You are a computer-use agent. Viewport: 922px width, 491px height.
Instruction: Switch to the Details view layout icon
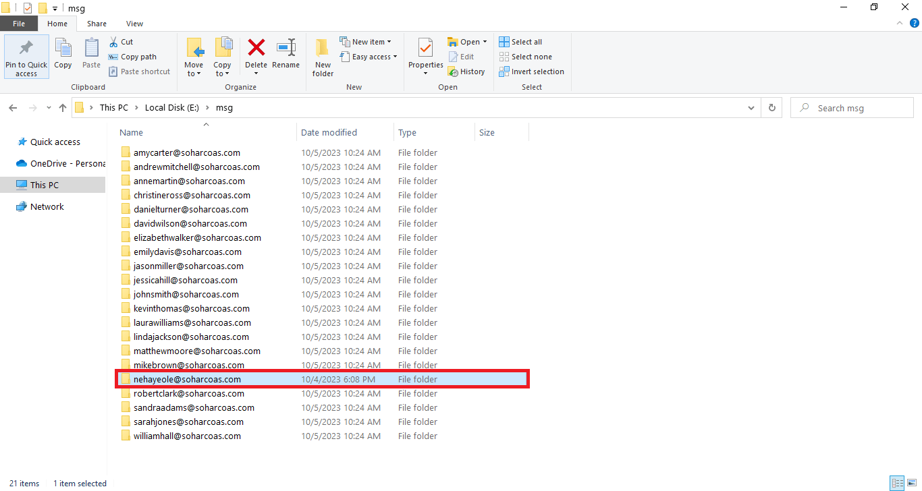897,483
